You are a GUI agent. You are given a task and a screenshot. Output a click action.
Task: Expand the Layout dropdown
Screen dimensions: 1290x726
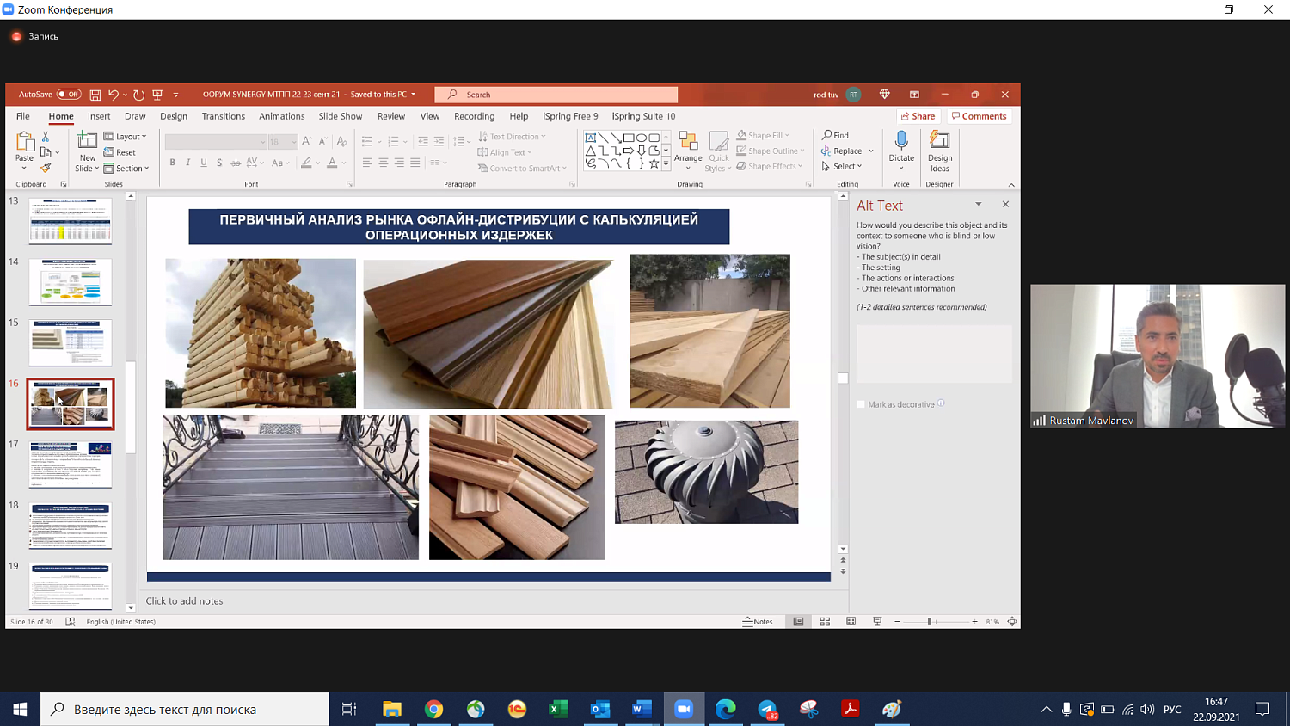pos(126,137)
